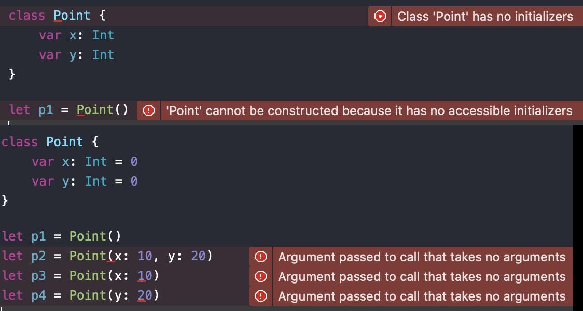Click the error icon on the p2 line
The width and height of the screenshot is (583, 311).
coord(261,257)
